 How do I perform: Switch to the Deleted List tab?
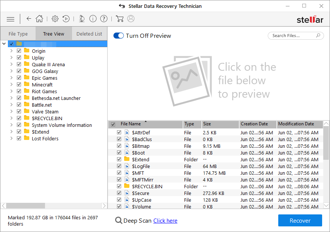90,34
